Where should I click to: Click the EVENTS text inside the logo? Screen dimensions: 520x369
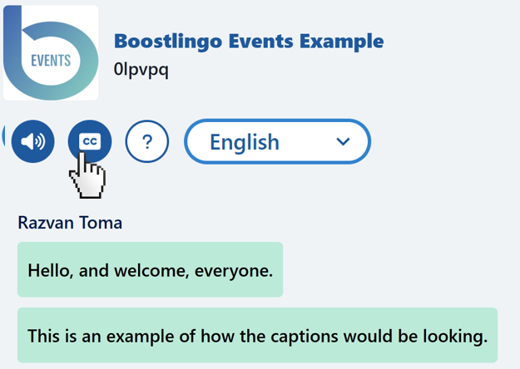(x=51, y=61)
